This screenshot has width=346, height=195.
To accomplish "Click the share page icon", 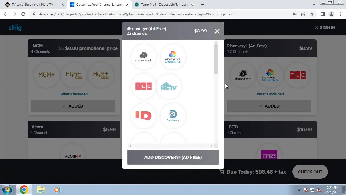I will (303, 14).
